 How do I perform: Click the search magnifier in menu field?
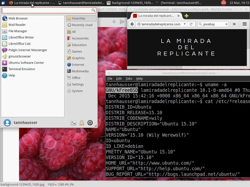tap(93, 10)
